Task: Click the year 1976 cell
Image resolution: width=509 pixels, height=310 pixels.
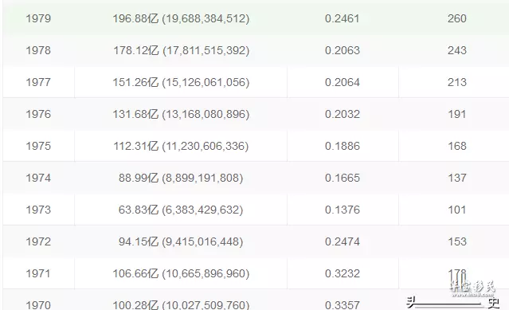Action: click(x=38, y=114)
